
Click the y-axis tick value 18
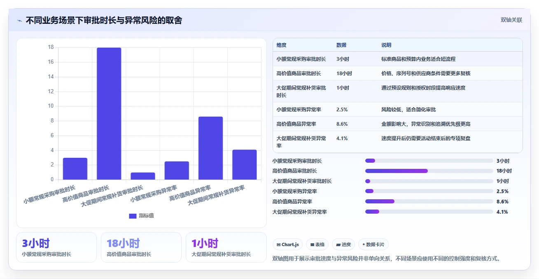click(x=51, y=47)
